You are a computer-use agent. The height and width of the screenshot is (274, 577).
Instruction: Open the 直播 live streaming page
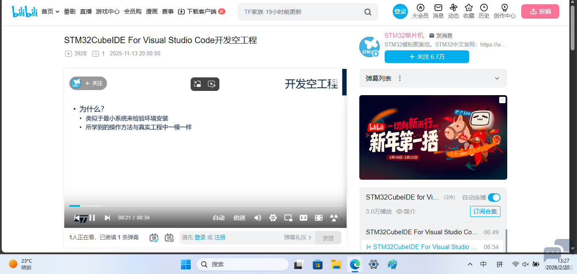click(x=85, y=11)
